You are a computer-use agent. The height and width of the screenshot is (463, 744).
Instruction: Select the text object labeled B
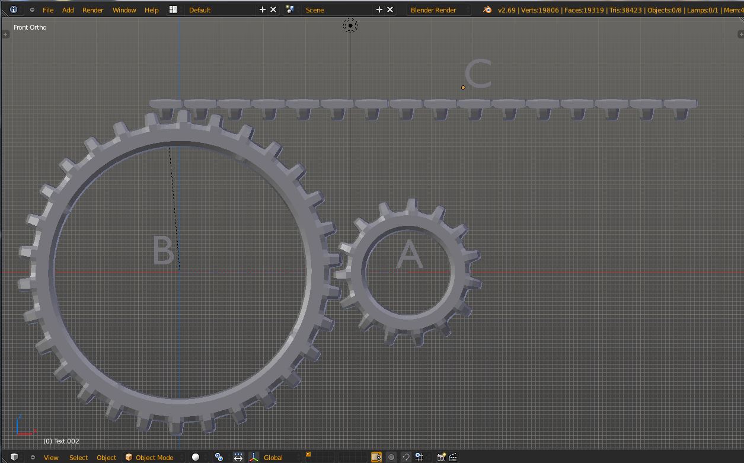tap(164, 250)
